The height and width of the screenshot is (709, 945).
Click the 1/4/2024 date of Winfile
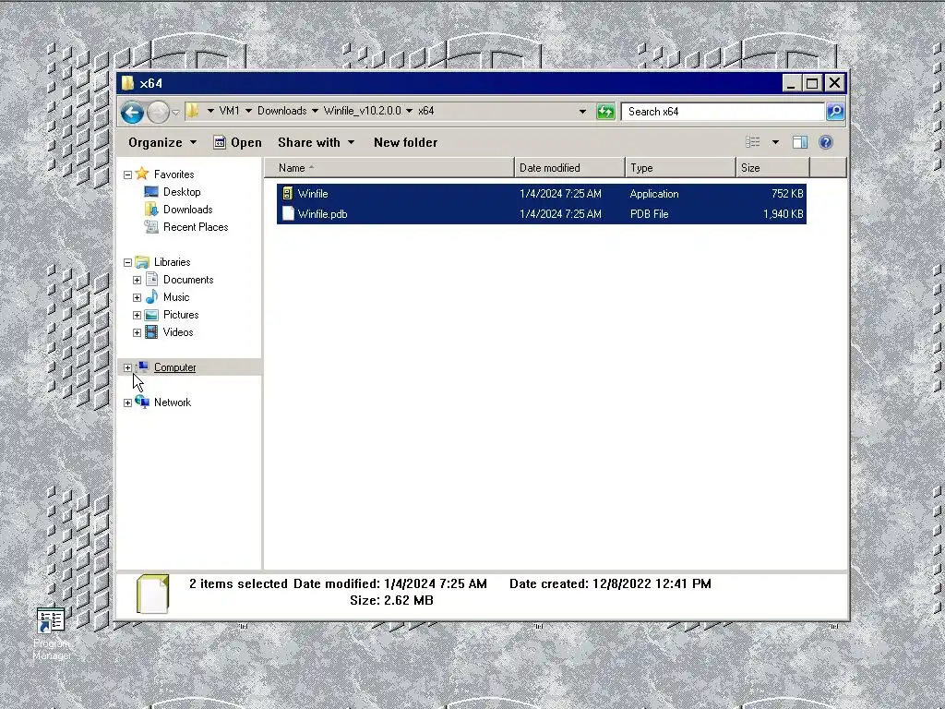pos(560,194)
